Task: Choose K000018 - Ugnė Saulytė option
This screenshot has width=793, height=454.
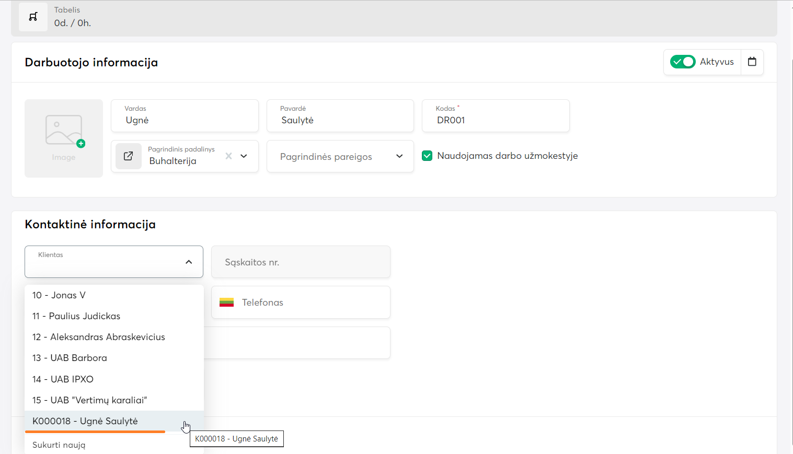Action: coord(85,421)
